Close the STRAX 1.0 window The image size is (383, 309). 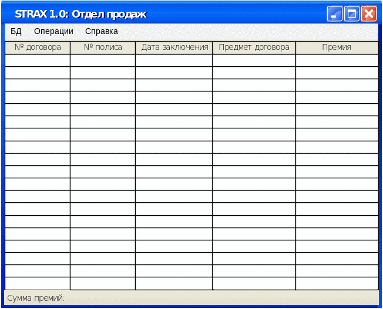point(369,13)
